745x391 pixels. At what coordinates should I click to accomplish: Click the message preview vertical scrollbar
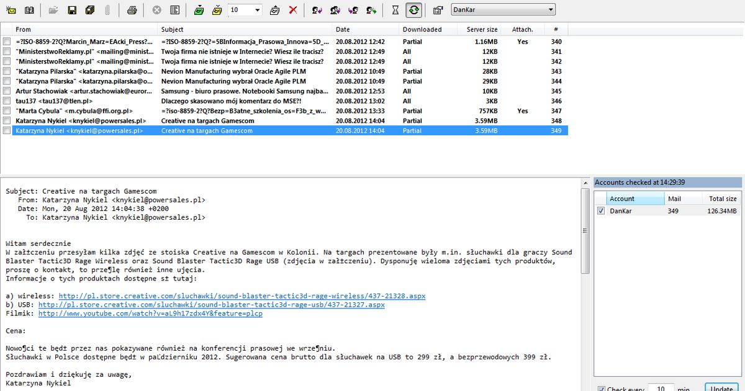coord(585,230)
